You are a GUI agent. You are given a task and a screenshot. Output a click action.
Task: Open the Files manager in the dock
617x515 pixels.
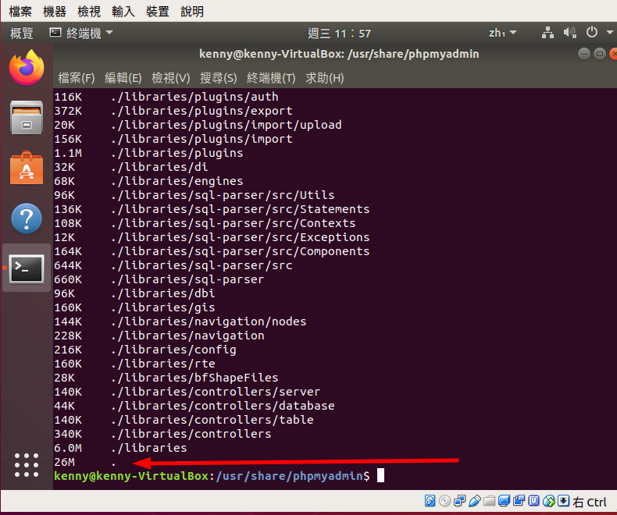pyautogui.click(x=27, y=118)
